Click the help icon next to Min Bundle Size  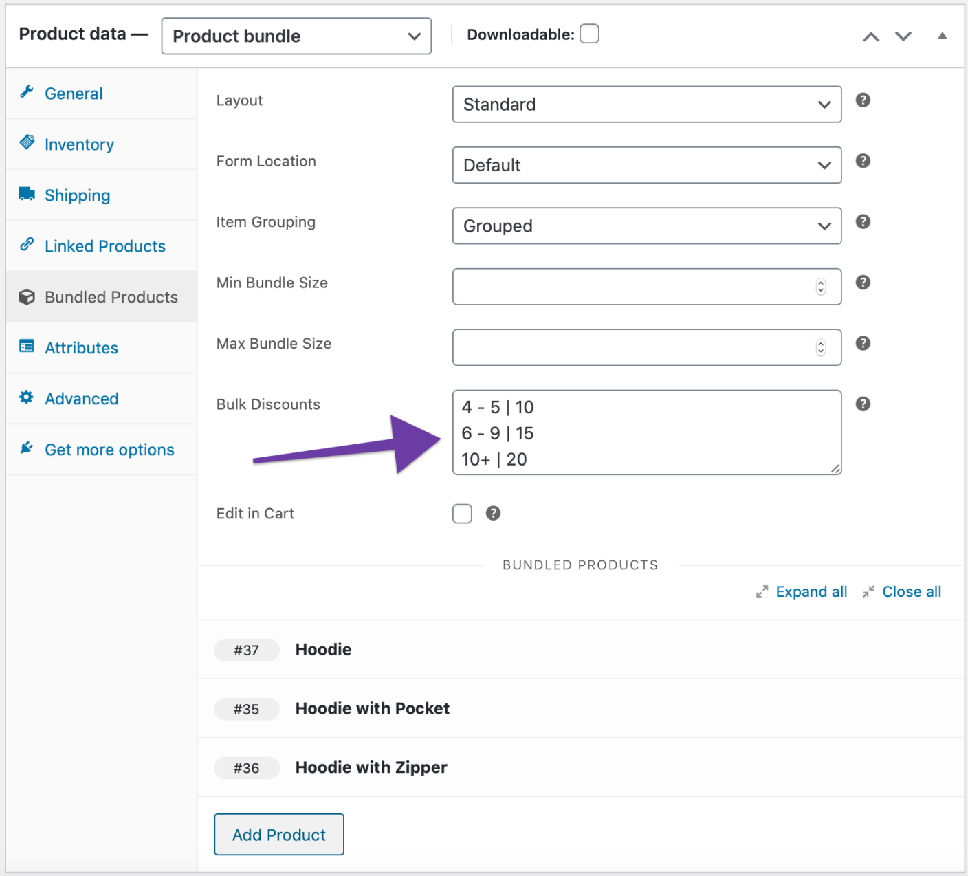[x=863, y=283]
